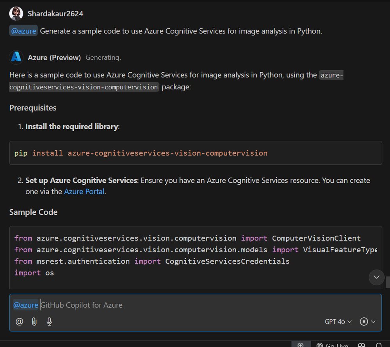Attach context with the paperclip icon
Screen dimensions: 390x347
pyautogui.click(x=34, y=322)
